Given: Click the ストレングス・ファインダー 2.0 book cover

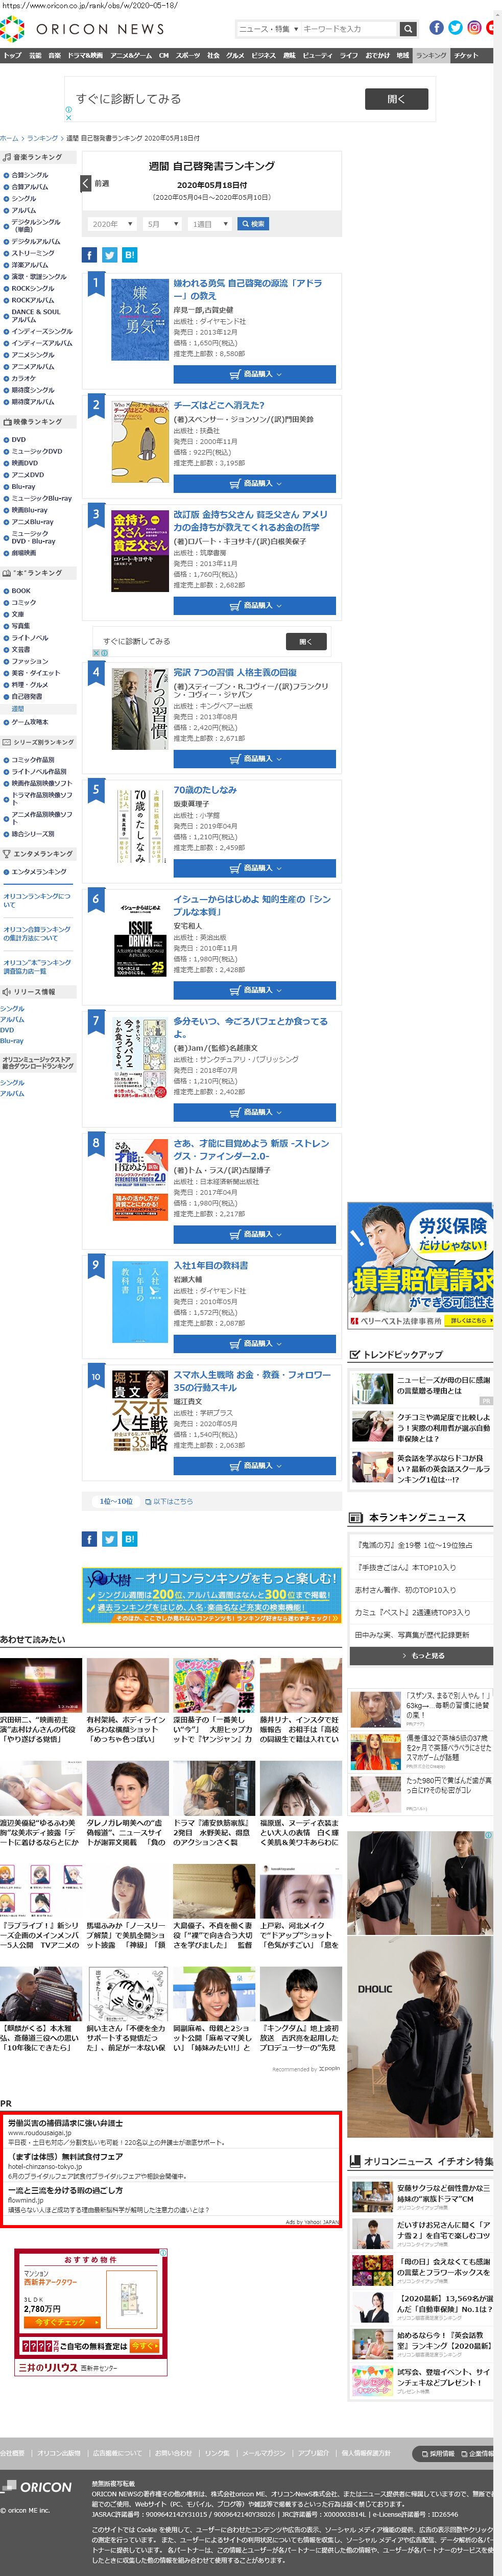Looking at the screenshot, I should (x=140, y=1180).
